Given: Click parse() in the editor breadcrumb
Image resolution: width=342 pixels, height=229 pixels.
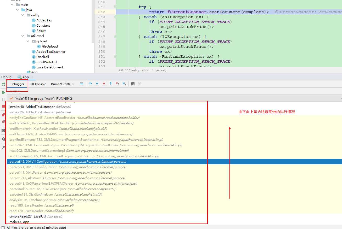Looking at the screenshot, I should click(x=161, y=70).
